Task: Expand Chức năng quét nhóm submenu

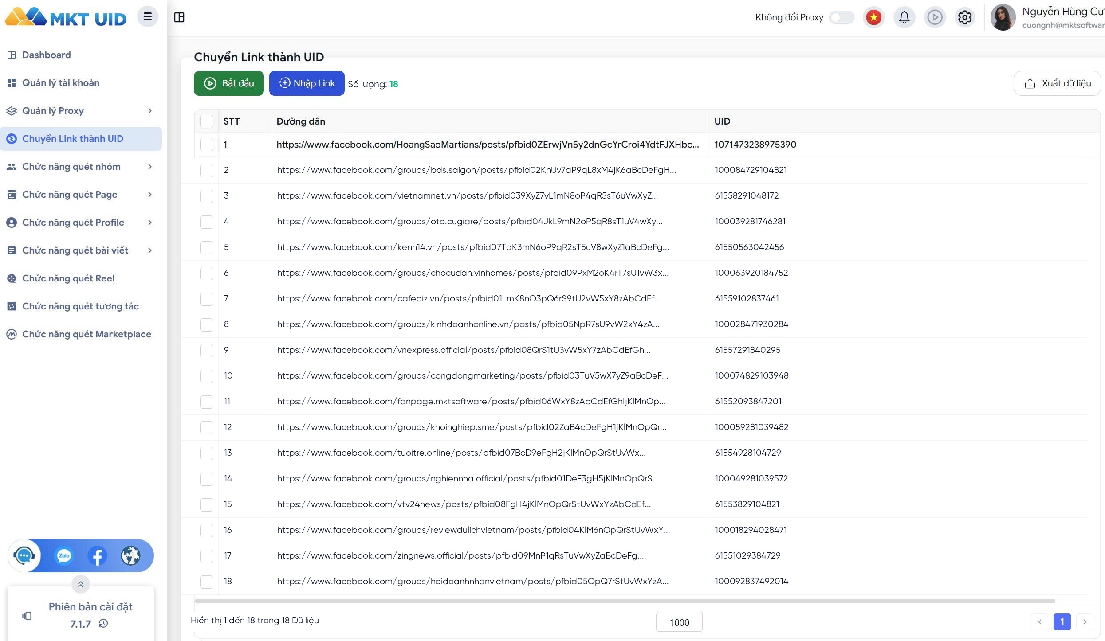Action: tap(81, 167)
